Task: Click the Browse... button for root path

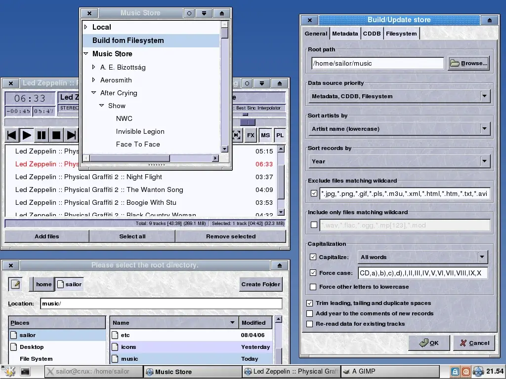Action: 468,63
